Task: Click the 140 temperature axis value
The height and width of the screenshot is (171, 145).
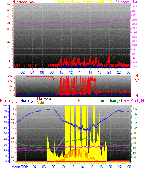Action: pyautogui.click(x=135, y=109)
